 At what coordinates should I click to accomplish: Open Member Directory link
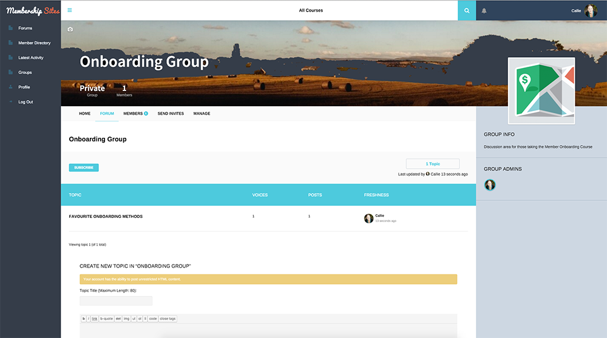pyautogui.click(x=35, y=43)
